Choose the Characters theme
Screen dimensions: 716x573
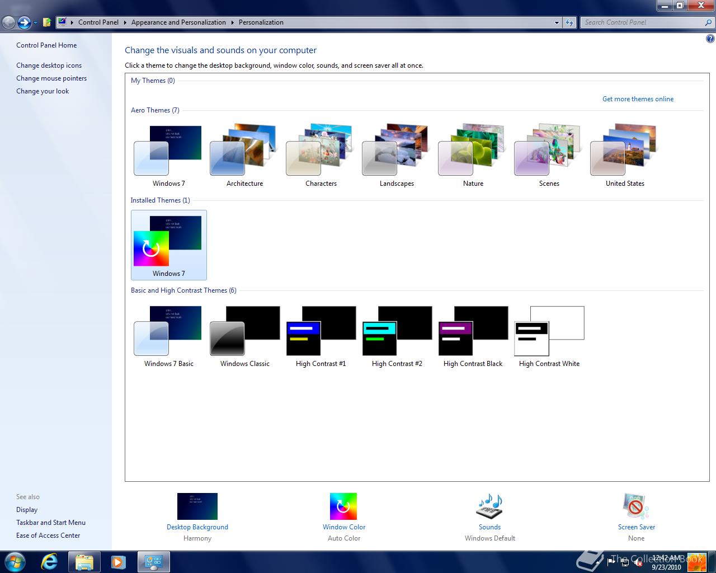tap(321, 156)
